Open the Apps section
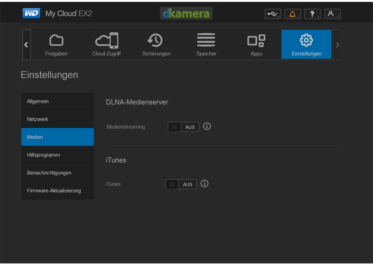This screenshot has height=265, width=373. click(x=256, y=44)
